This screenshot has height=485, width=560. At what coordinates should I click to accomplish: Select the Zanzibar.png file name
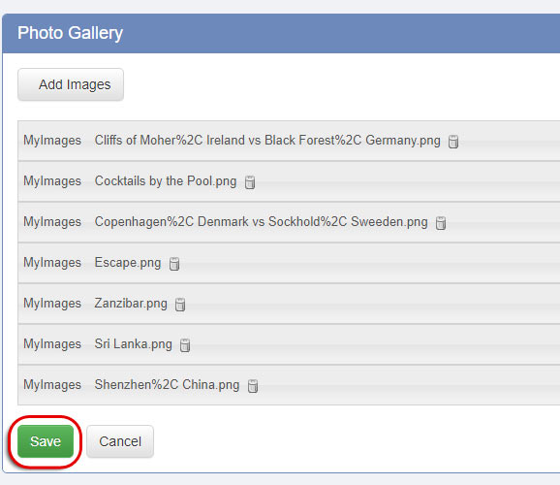[x=131, y=304]
